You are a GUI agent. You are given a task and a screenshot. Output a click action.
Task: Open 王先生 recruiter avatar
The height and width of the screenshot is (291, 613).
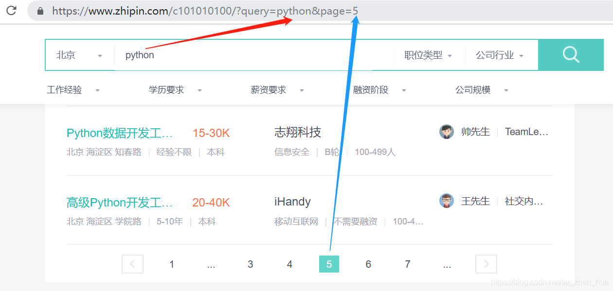[447, 201]
